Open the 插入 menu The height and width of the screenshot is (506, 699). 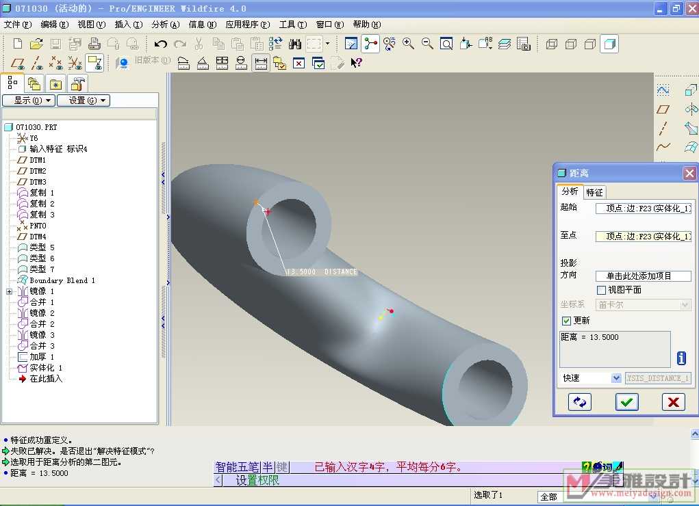coord(129,25)
